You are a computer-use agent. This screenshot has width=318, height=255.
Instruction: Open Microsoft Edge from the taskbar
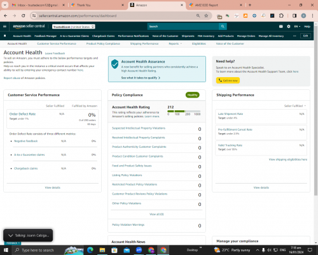point(90,250)
